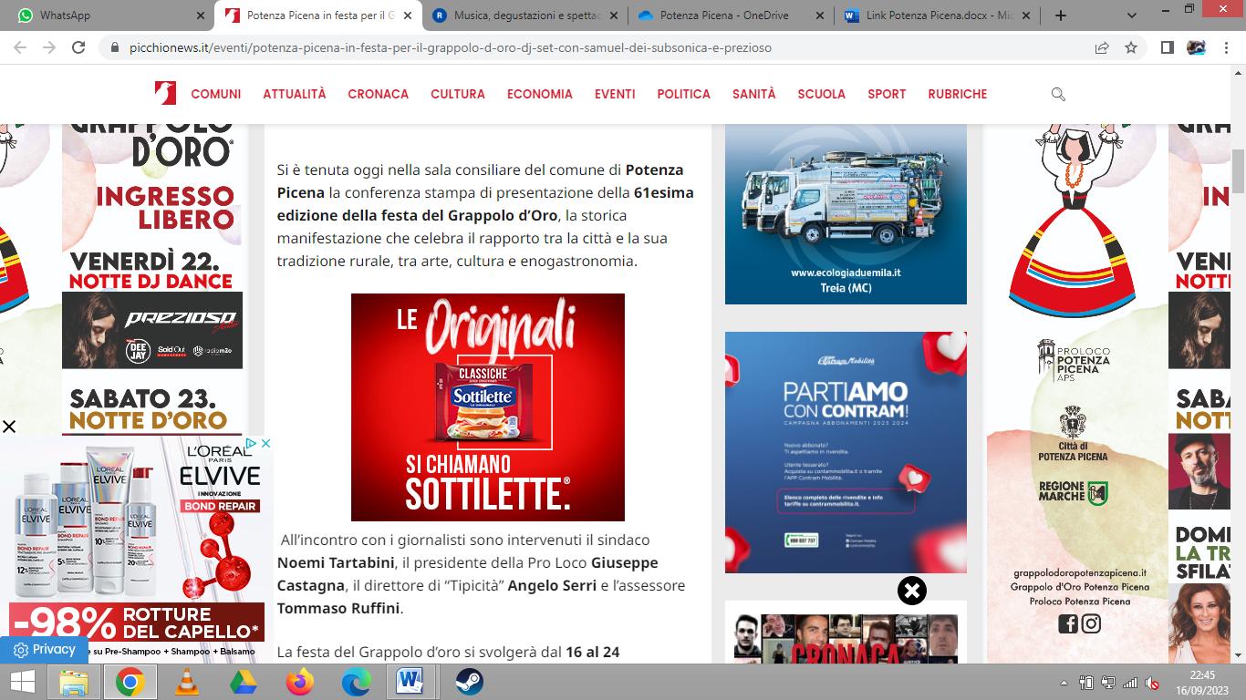Select the EVENTI menu item
Screen dimensions: 1246x700
615,94
